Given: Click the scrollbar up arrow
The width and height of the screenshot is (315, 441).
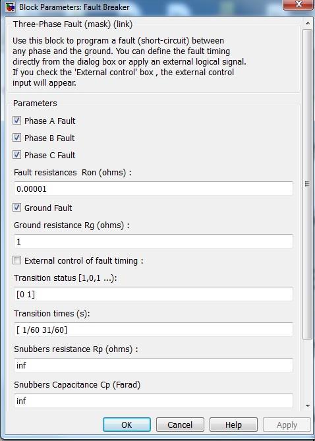Looking at the screenshot, I should 307,23.
